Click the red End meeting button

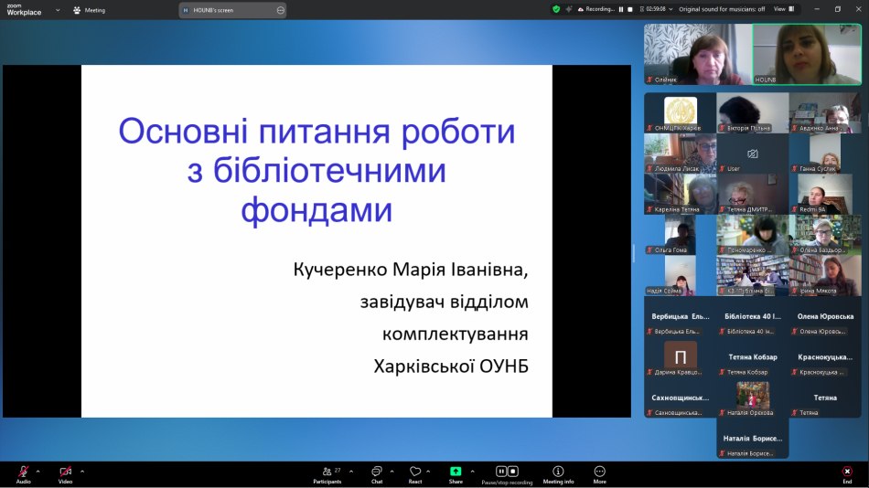pyautogui.click(x=847, y=472)
